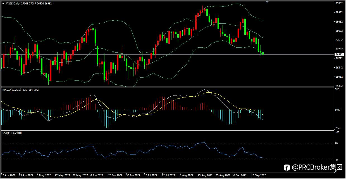The image size is (346, 179).
Task: Click the 12 Jul 2022 date label
Action: click(151, 176)
